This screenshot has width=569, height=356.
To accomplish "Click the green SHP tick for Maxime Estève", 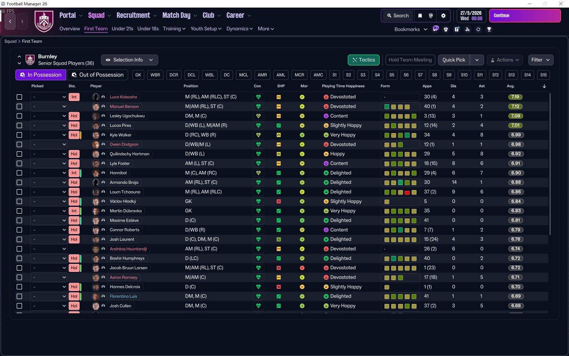I will tap(279, 220).
